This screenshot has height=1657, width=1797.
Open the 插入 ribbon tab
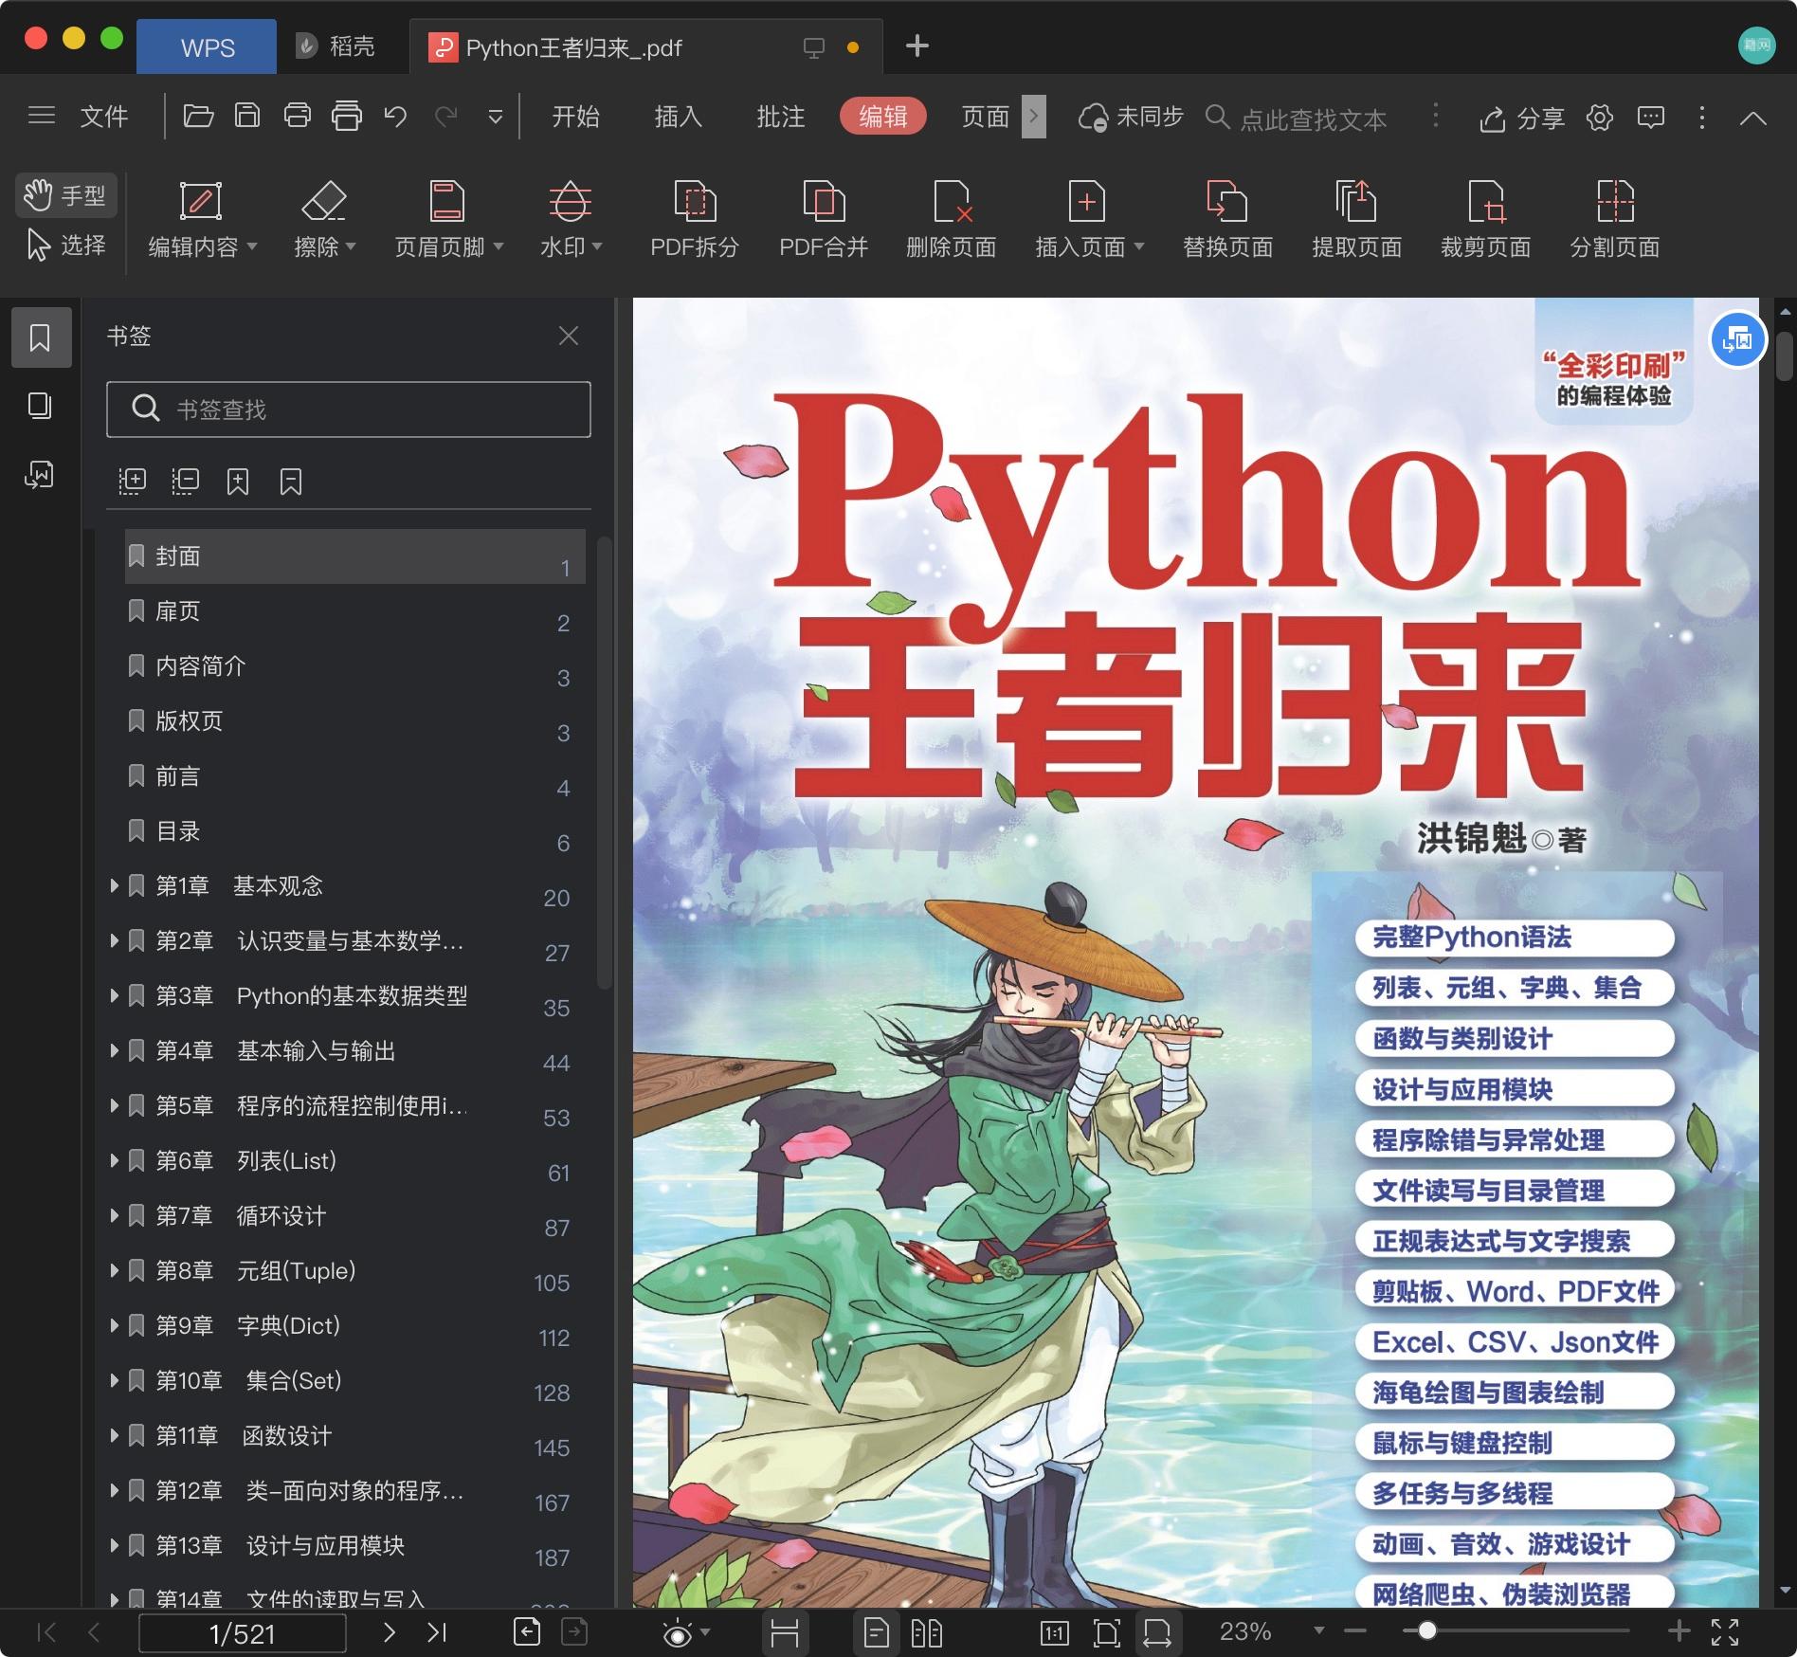pyautogui.click(x=678, y=116)
